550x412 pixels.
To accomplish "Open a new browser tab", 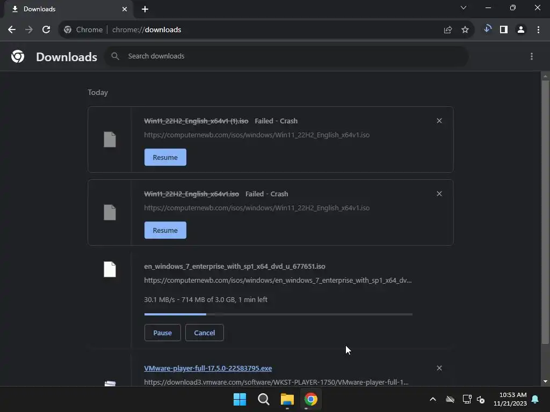I will [145, 9].
